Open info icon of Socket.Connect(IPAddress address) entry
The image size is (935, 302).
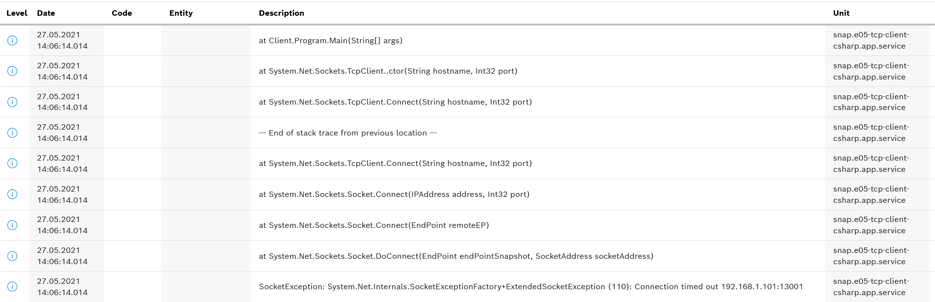click(x=12, y=194)
